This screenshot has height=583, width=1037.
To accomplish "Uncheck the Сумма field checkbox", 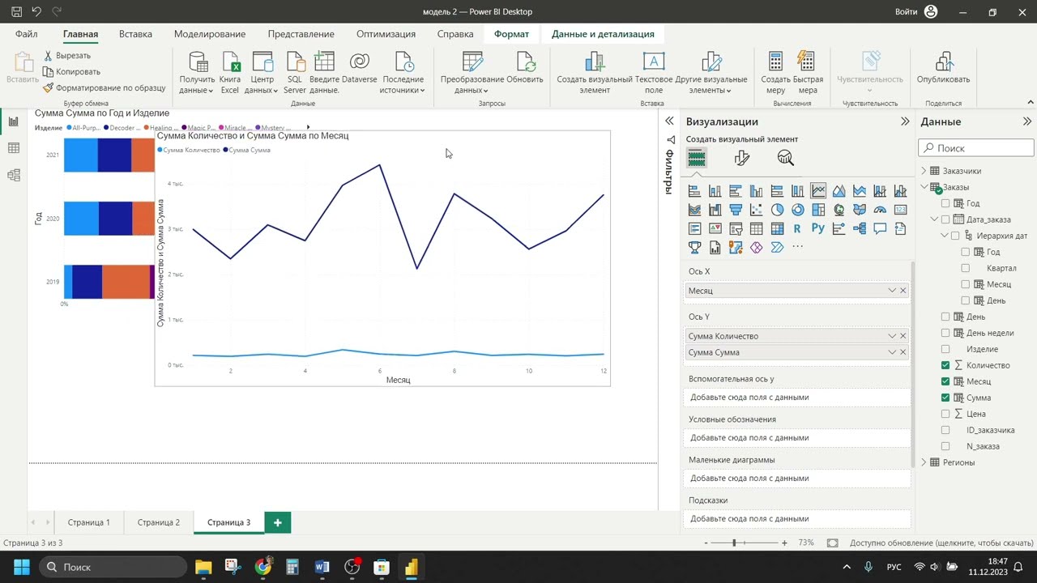I will 945,398.
